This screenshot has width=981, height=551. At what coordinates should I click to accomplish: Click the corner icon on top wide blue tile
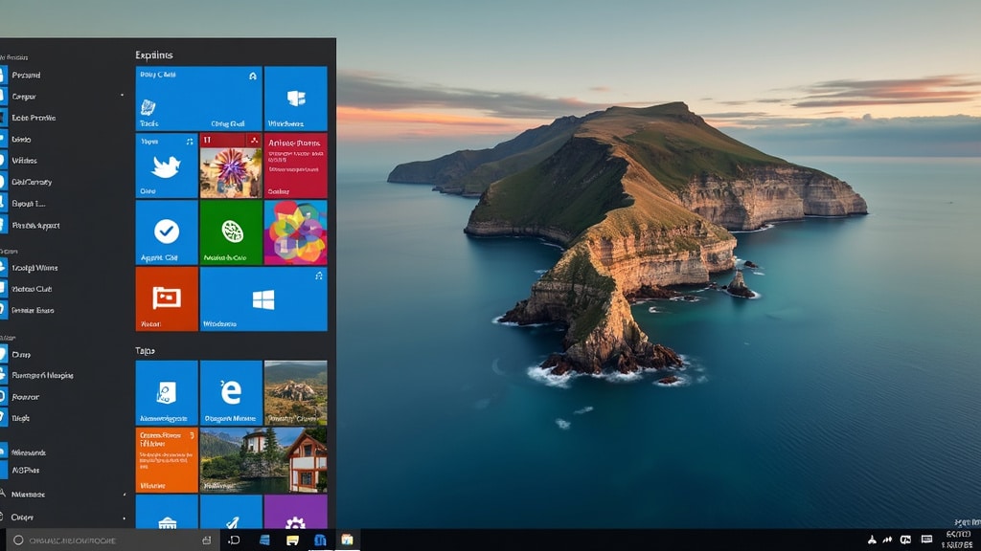click(253, 76)
